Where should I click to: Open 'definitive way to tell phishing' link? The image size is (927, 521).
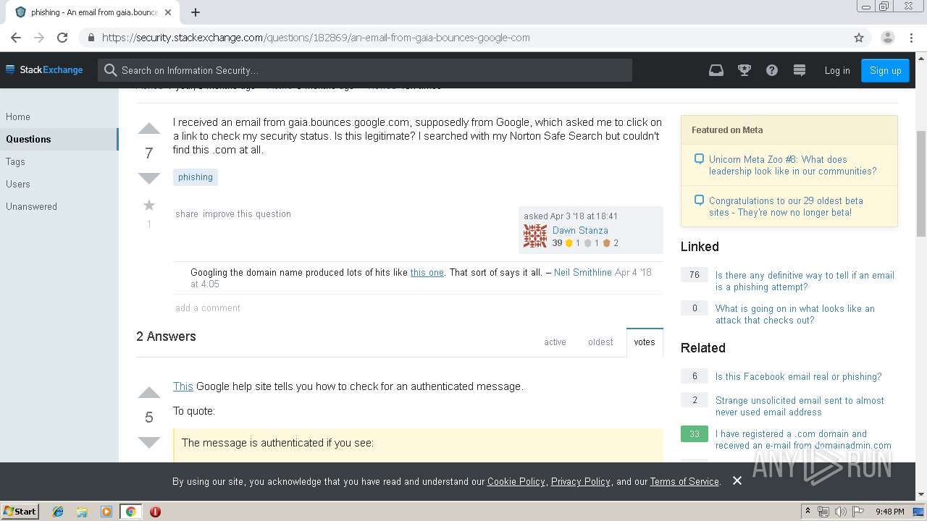[805, 281]
